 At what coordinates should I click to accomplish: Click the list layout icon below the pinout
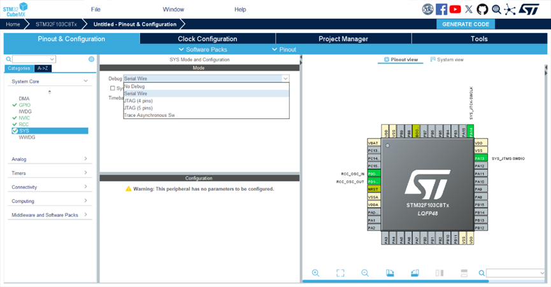[x=464, y=273]
